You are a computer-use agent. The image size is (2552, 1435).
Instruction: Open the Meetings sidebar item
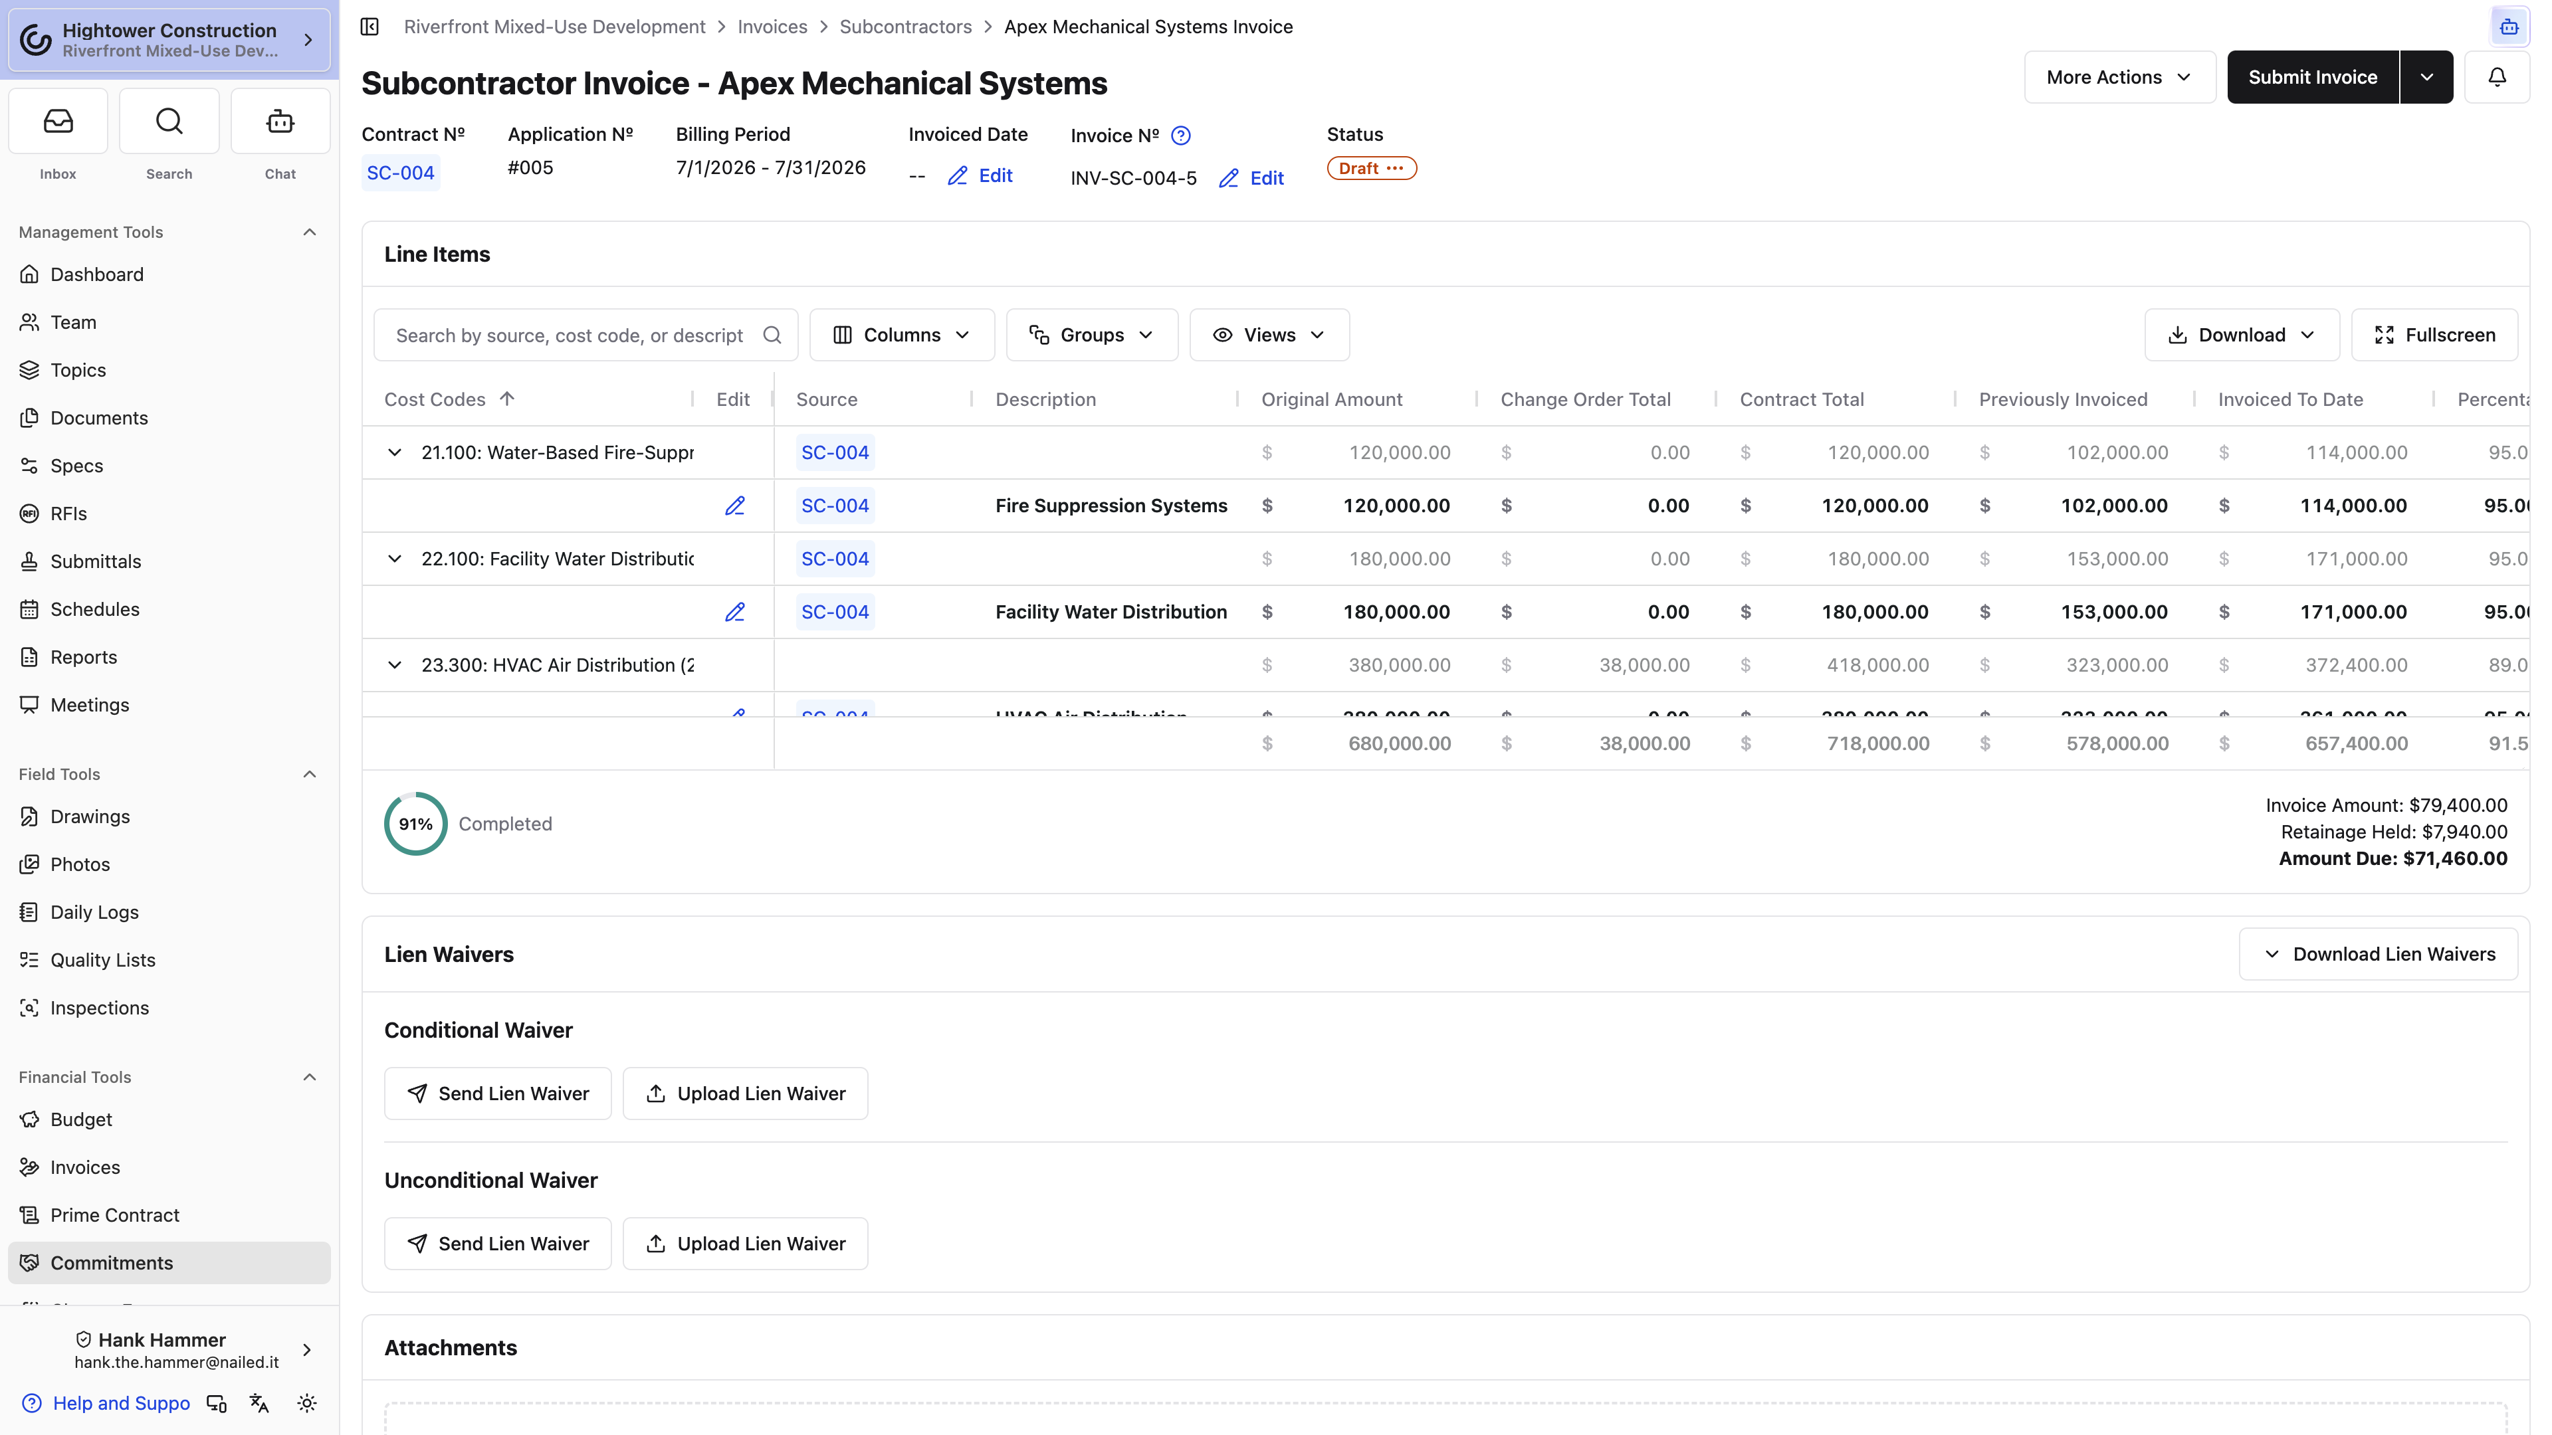(x=169, y=705)
